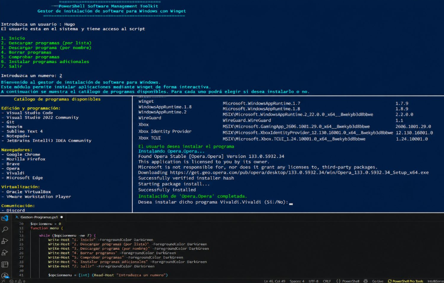Start the server with Go Live
Screen dimensions: 444x283
(x=377, y=281)
